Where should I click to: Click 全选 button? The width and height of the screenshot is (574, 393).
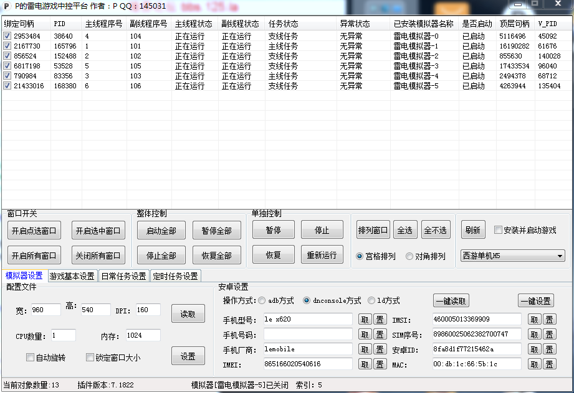pyautogui.click(x=405, y=229)
